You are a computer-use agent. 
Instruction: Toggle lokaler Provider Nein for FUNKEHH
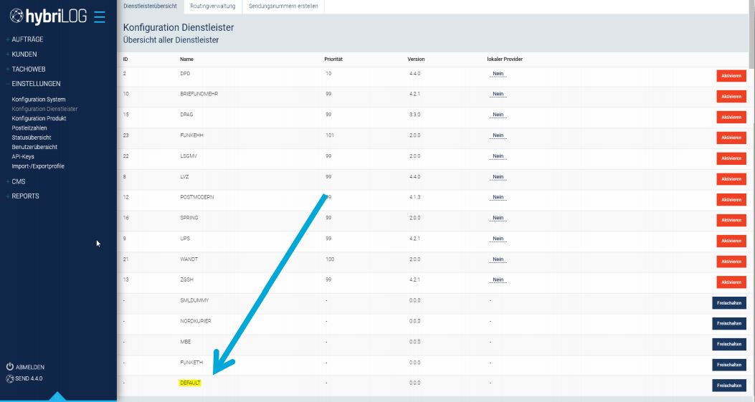498,135
